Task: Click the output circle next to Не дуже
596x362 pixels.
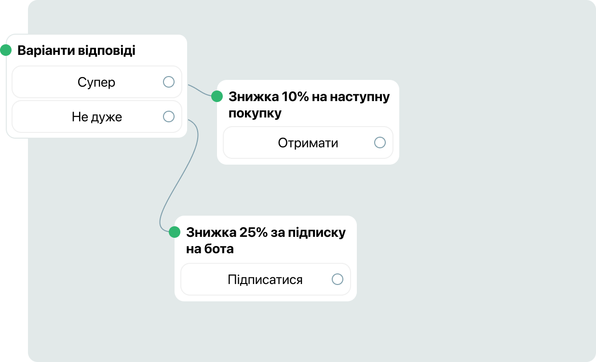Action: pyautogui.click(x=169, y=116)
